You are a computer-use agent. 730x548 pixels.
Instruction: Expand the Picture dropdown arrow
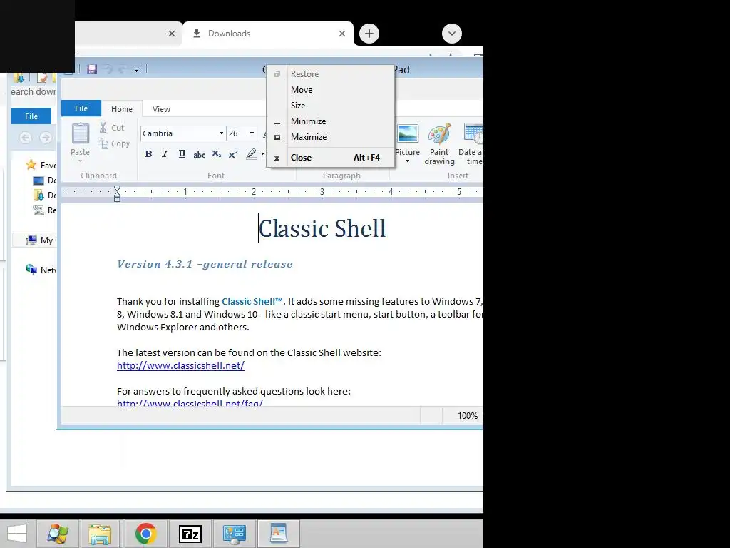pos(407,161)
